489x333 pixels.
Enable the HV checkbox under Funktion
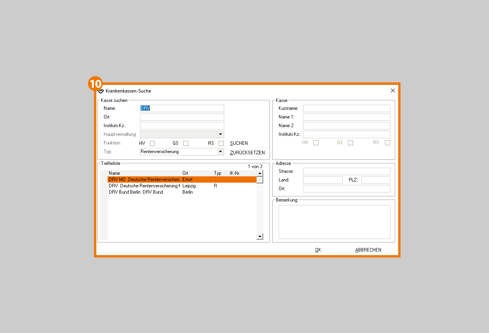[152, 143]
